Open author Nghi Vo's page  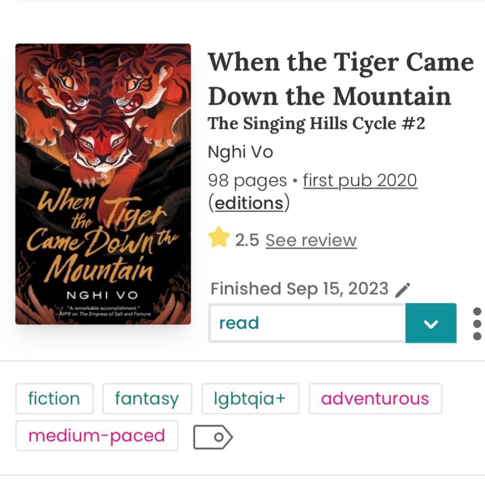(240, 152)
